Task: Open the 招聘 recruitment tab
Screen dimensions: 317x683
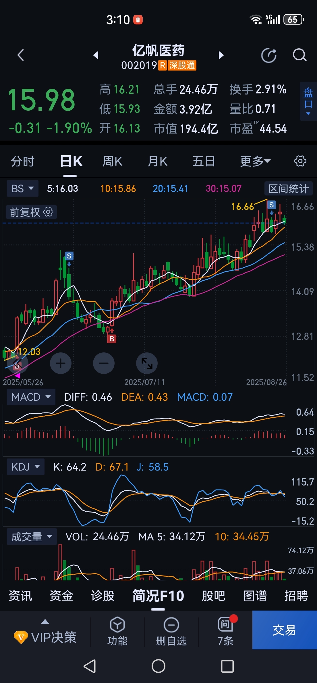Action: point(296,596)
